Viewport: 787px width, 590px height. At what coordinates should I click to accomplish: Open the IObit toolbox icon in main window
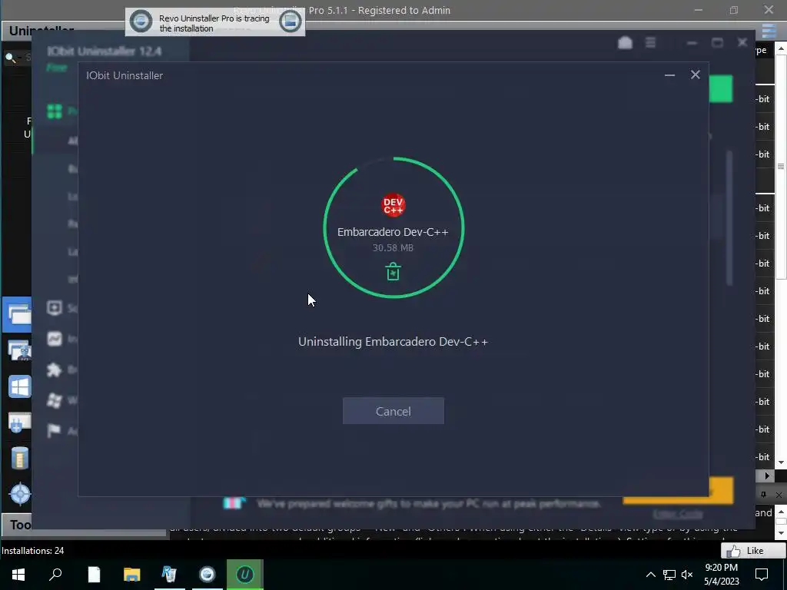pos(625,43)
